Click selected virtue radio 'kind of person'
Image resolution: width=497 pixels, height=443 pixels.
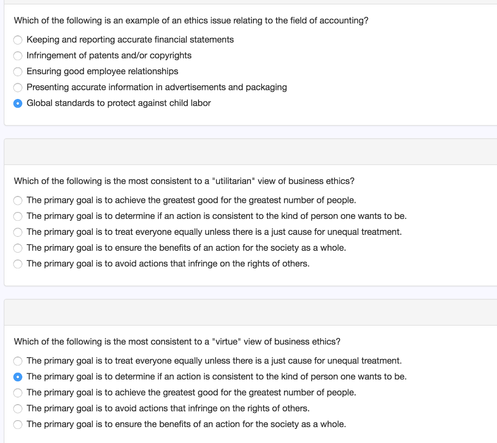(x=18, y=377)
